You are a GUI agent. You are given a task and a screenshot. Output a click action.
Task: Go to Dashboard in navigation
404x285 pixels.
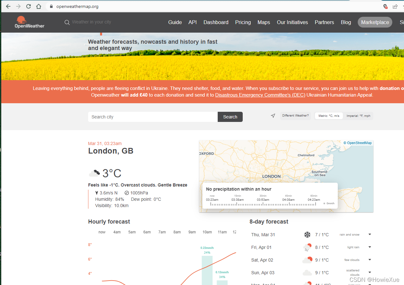click(216, 22)
